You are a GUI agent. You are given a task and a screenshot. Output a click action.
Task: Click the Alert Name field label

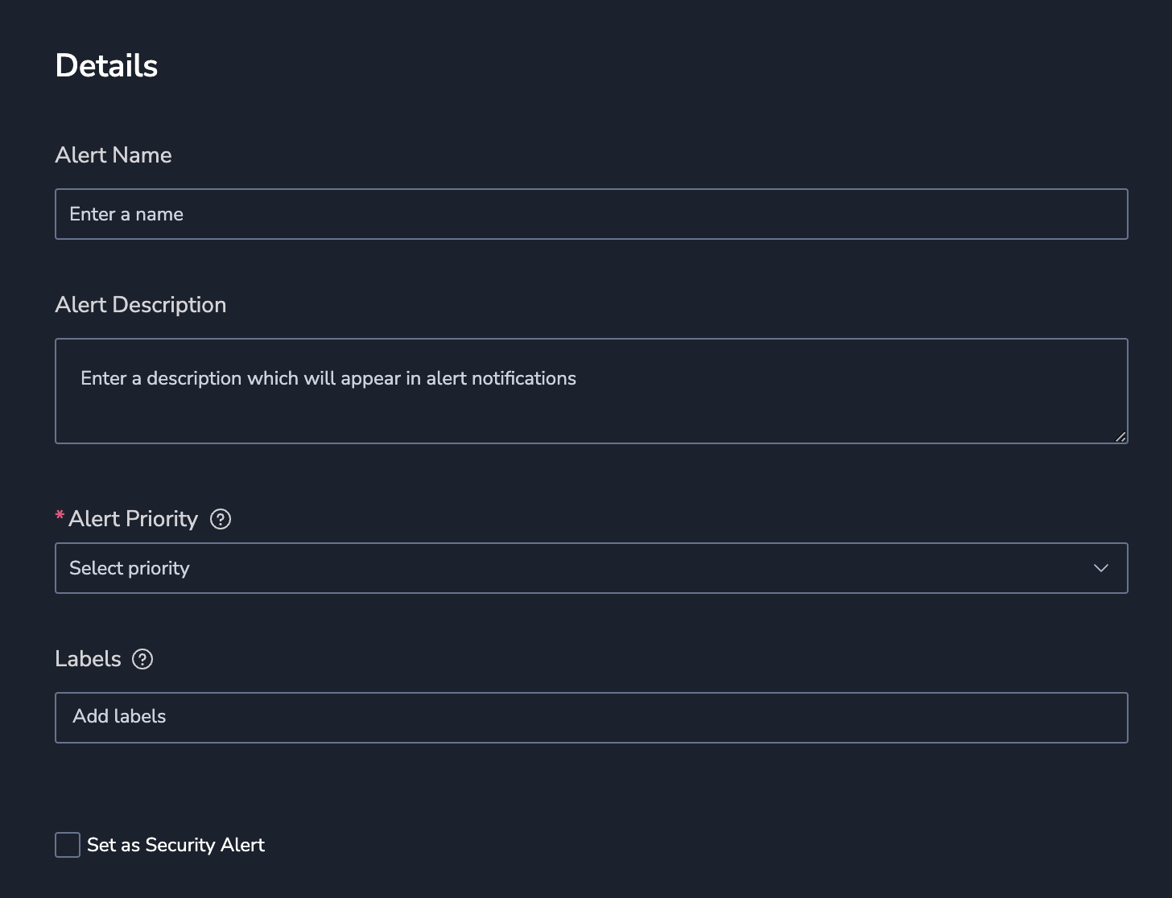(113, 154)
